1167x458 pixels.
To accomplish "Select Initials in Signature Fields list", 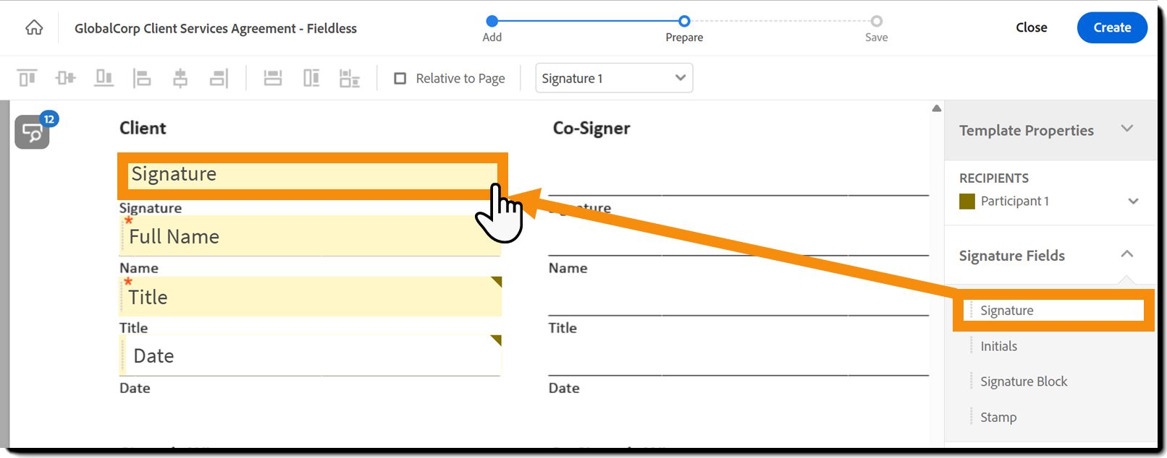I will [x=998, y=346].
